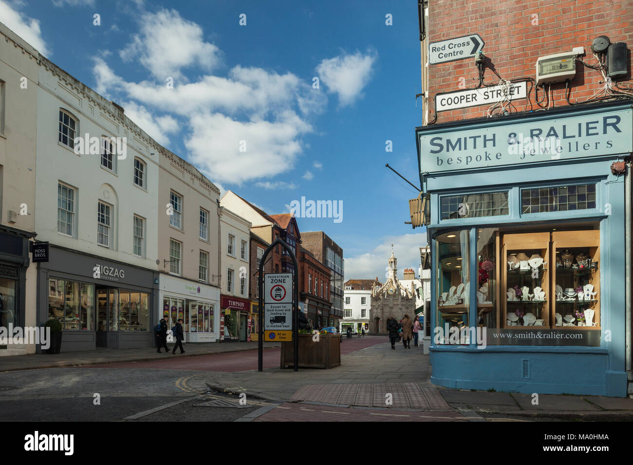Click the "TIMPSON" red shop sign
This screenshot has width=633, height=465.
click(236, 304)
